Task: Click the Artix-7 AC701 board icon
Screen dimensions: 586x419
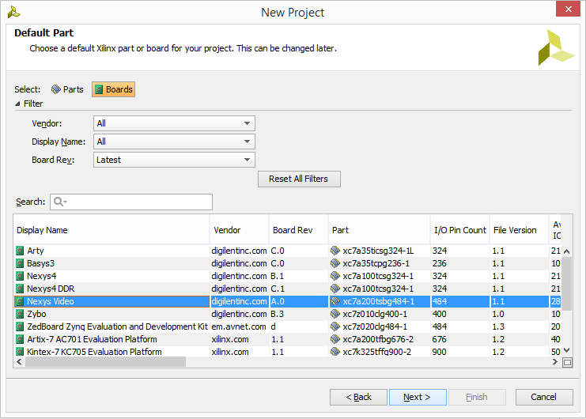Action: pyautogui.click(x=20, y=339)
